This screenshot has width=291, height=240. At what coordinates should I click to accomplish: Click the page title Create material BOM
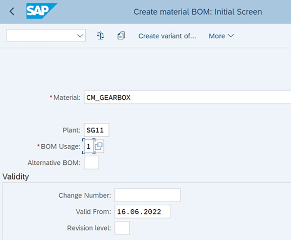pyautogui.click(x=198, y=12)
